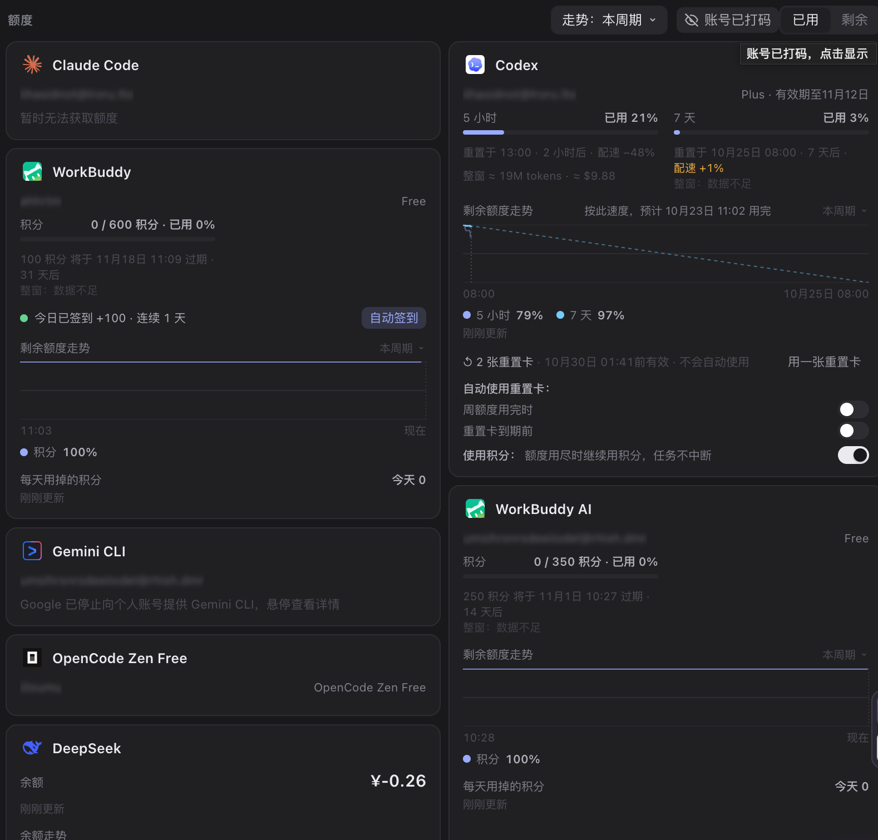The width and height of the screenshot is (878, 840).
Task: Click the OpenCode Zen Free icon
Action: coord(32,658)
